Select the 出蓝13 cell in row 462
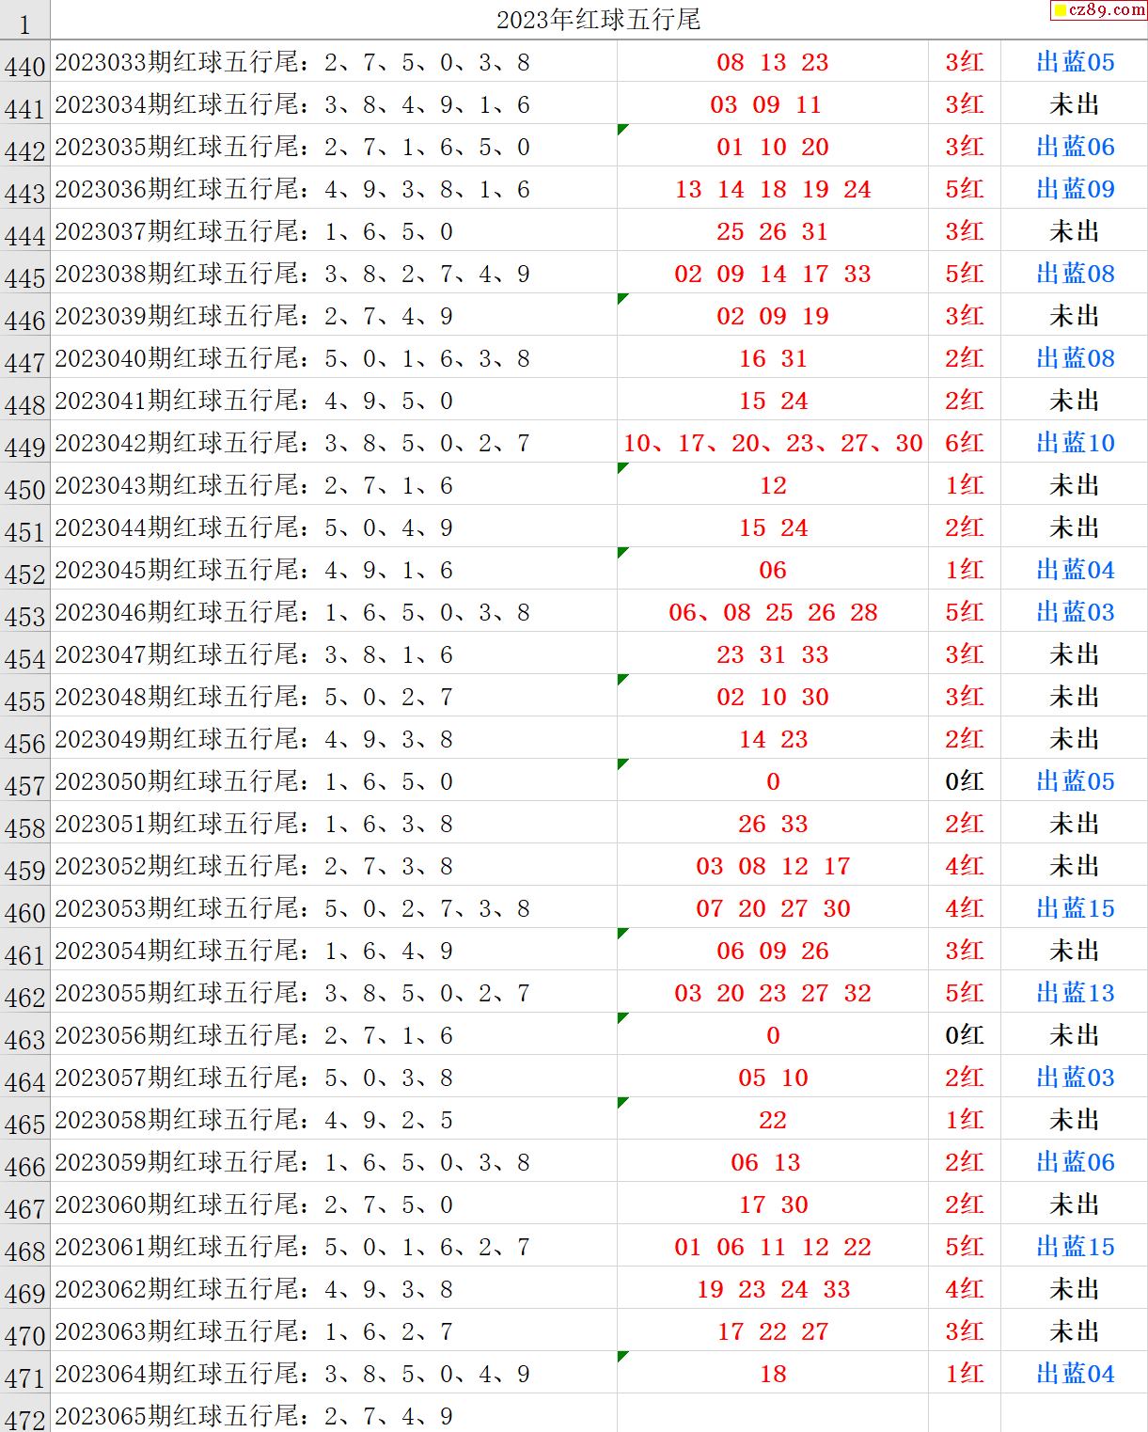The height and width of the screenshot is (1432, 1148). [1075, 993]
